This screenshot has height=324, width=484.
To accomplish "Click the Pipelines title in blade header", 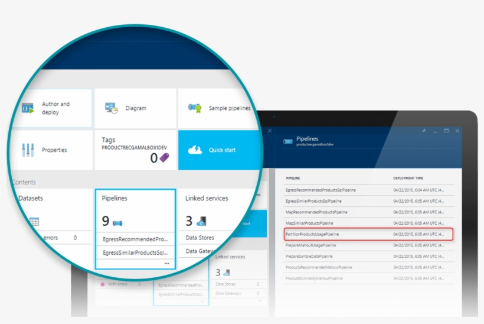I will click(307, 138).
